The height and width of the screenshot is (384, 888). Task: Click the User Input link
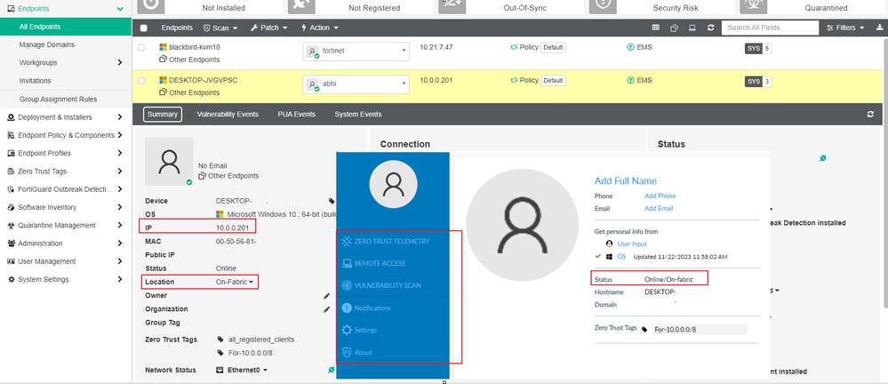(x=632, y=244)
